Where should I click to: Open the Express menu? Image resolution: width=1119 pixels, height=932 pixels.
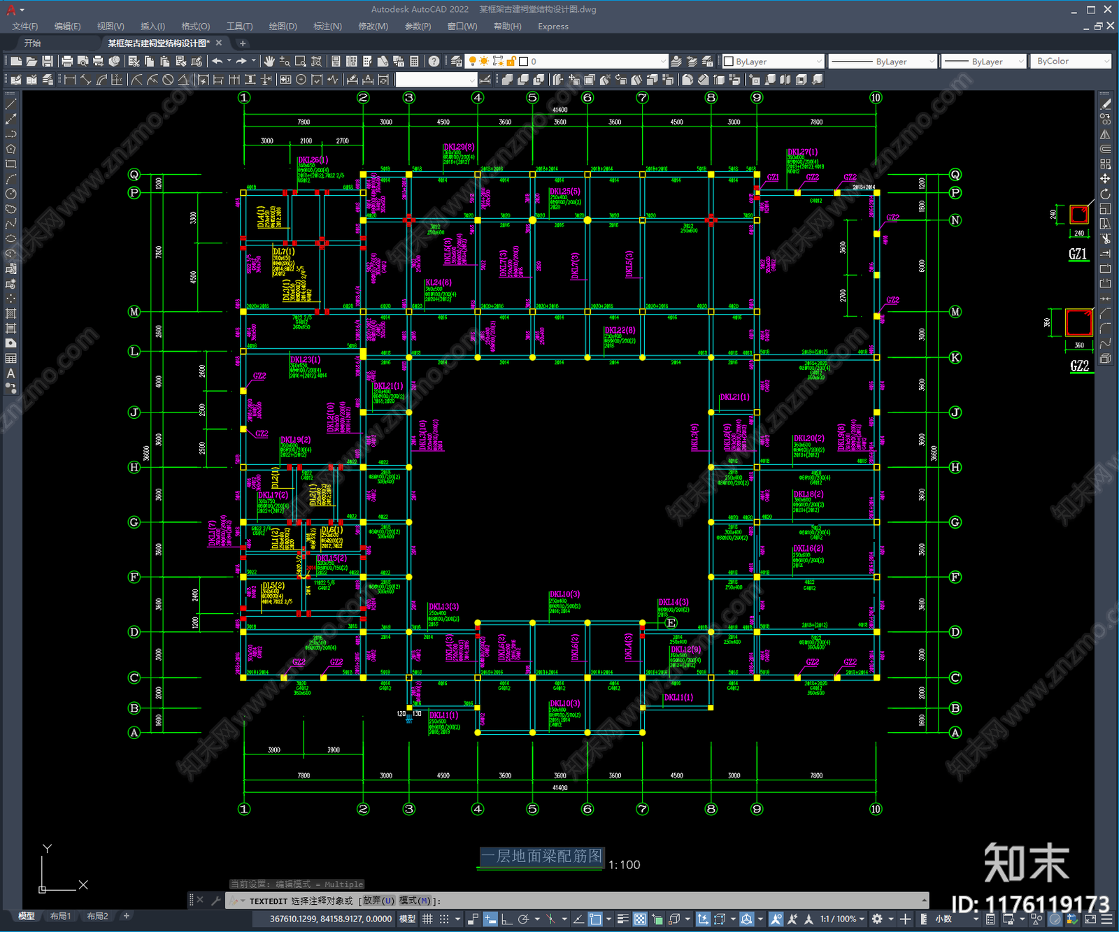click(553, 27)
